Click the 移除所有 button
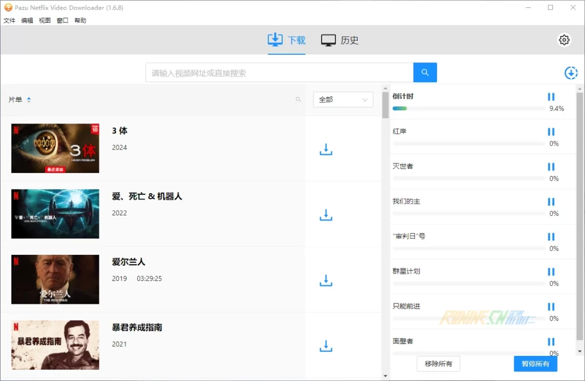Viewport: 585px width, 381px height. pyautogui.click(x=439, y=364)
